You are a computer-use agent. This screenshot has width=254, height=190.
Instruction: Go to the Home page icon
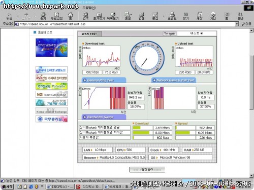[x=70, y=16]
